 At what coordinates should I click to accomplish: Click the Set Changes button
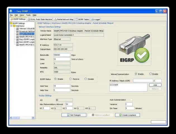[x=74, y=115]
